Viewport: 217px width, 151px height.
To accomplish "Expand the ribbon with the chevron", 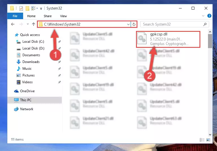I will 203,16.
